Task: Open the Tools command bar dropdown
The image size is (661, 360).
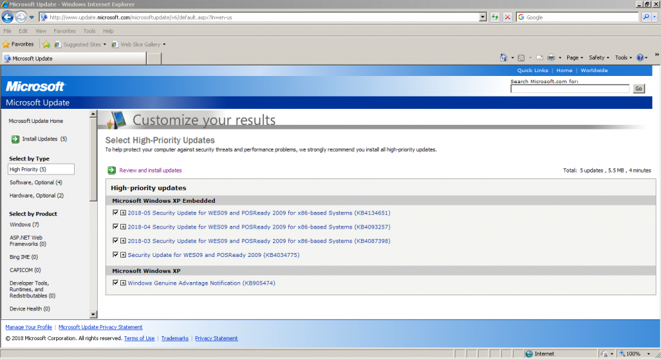Action: point(623,57)
